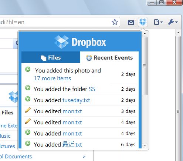Open mon.txt from the 'You added' row
This screenshot has height=161, width=183.
pyautogui.click(x=72, y=134)
